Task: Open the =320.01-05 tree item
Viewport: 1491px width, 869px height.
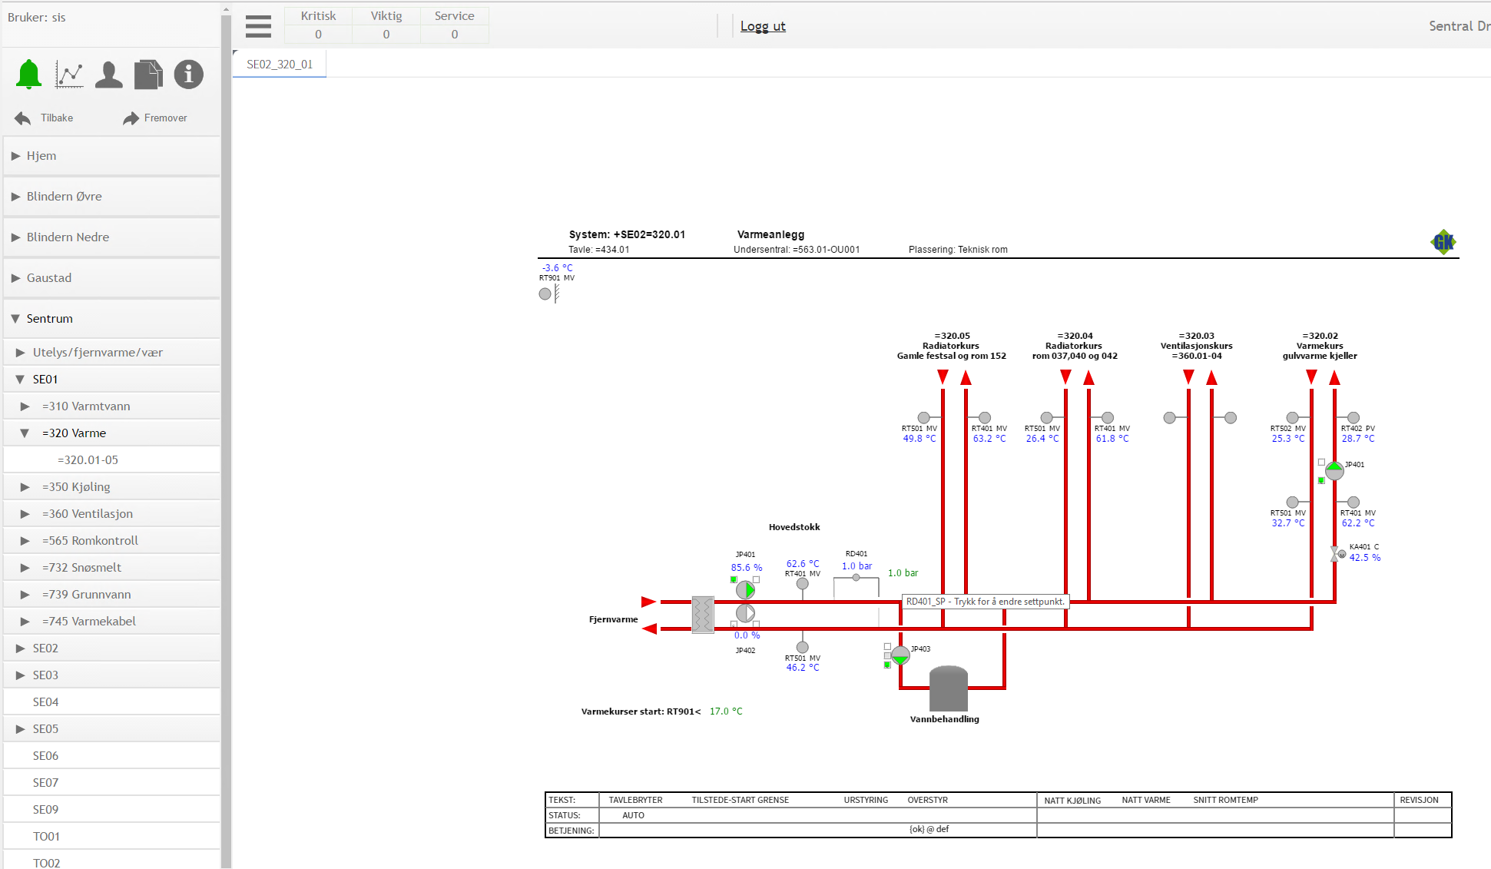Action: [88, 460]
